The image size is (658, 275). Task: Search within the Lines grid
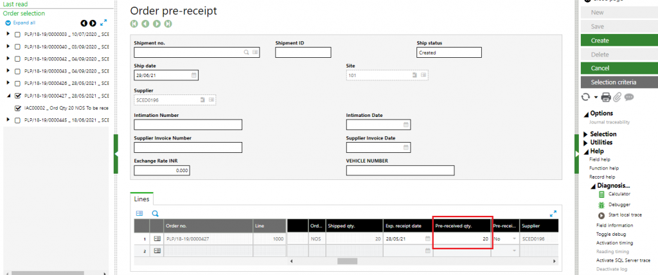coord(156,213)
